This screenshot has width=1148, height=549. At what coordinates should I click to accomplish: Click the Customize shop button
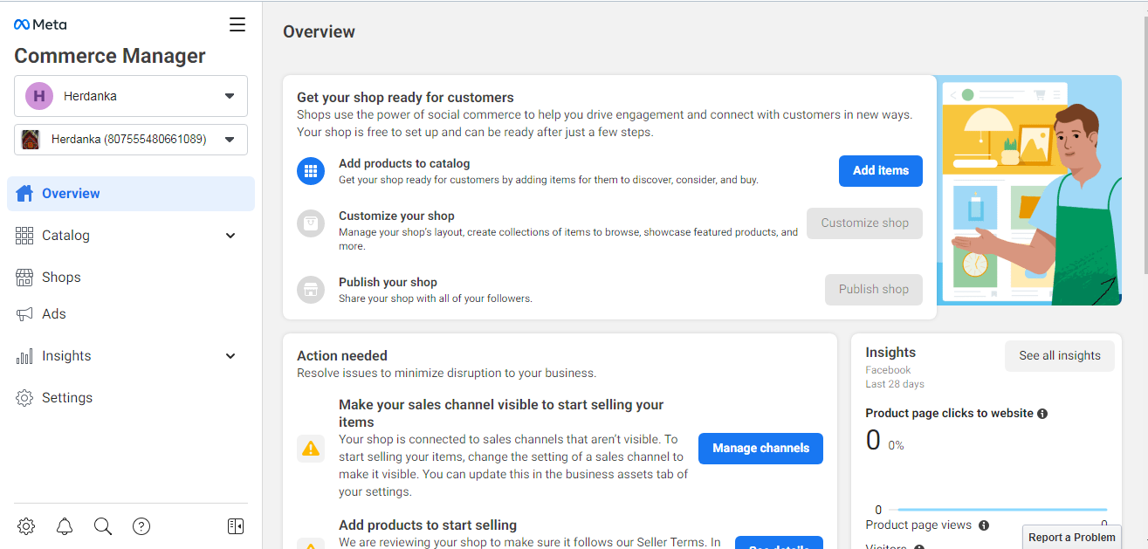click(x=864, y=223)
